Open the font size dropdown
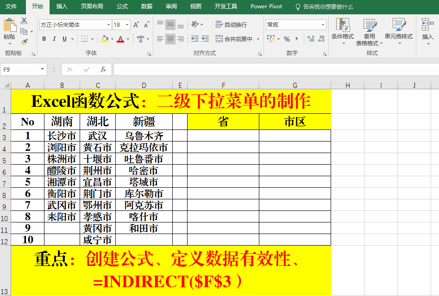 [x=127, y=25]
